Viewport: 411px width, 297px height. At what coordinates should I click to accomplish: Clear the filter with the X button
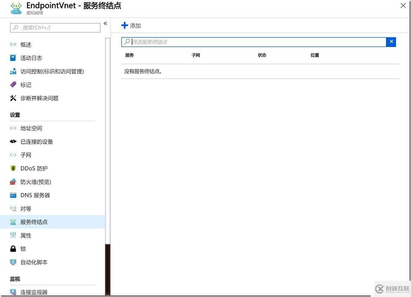tap(391, 41)
